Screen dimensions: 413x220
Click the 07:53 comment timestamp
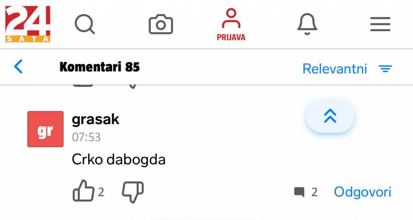[86, 137]
